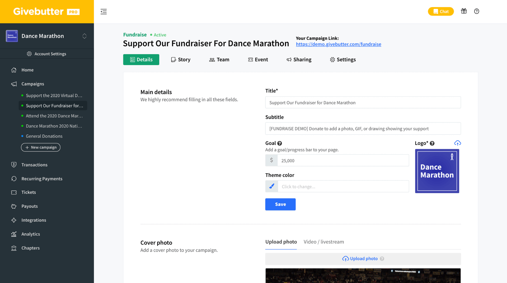Open the Campaigns section
This screenshot has height=283, width=507.
33,84
